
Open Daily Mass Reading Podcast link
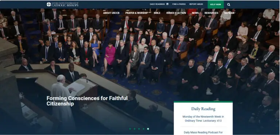[x=203, y=132]
